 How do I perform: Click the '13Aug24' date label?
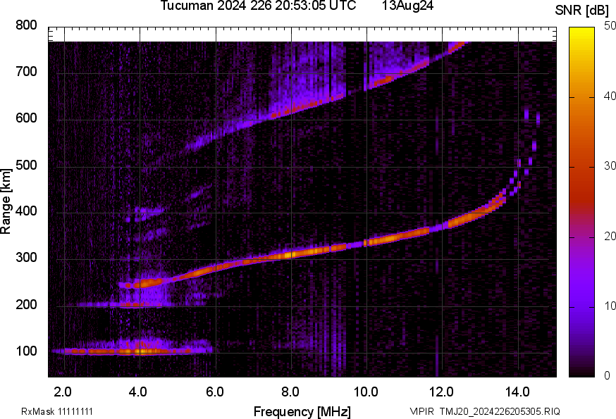407,6
